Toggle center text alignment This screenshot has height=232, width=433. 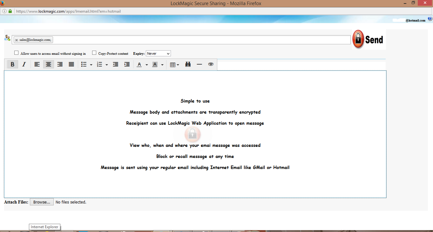(x=48, y=64)
